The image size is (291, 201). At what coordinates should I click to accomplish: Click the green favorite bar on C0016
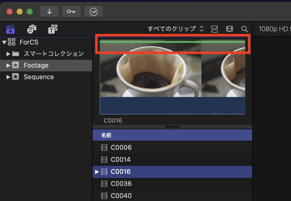[172, 41]
